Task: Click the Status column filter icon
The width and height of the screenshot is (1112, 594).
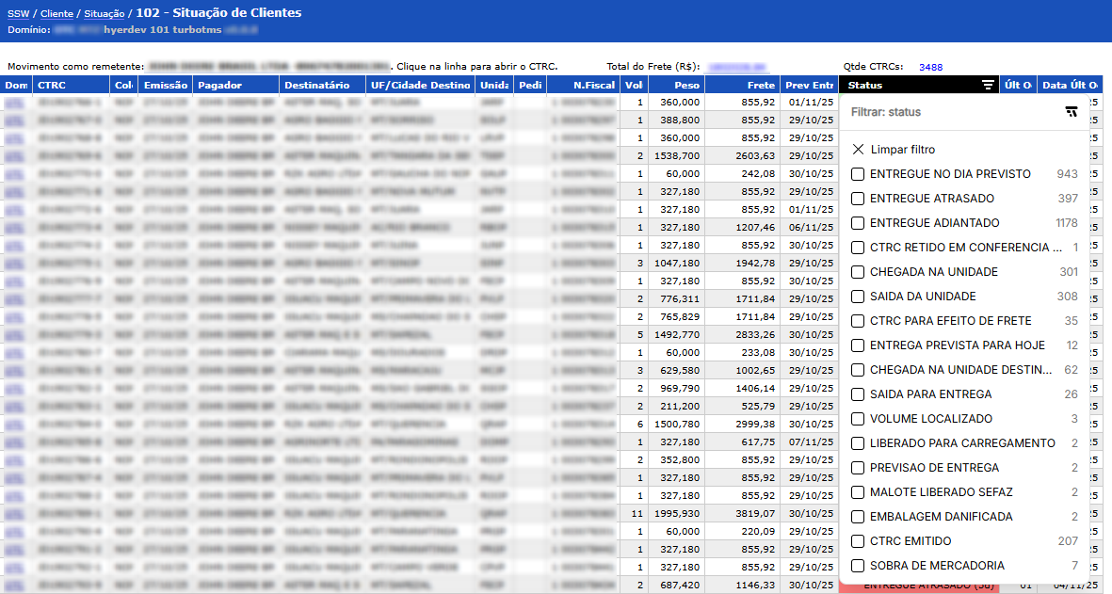Action: pyautogui.click(x=987, y=85)
